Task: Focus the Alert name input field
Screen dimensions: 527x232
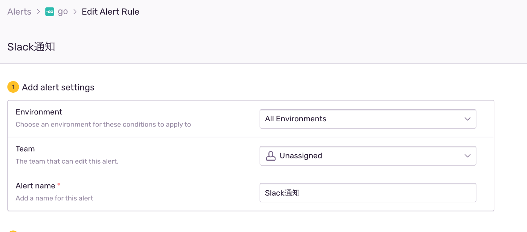Action: 368,193
